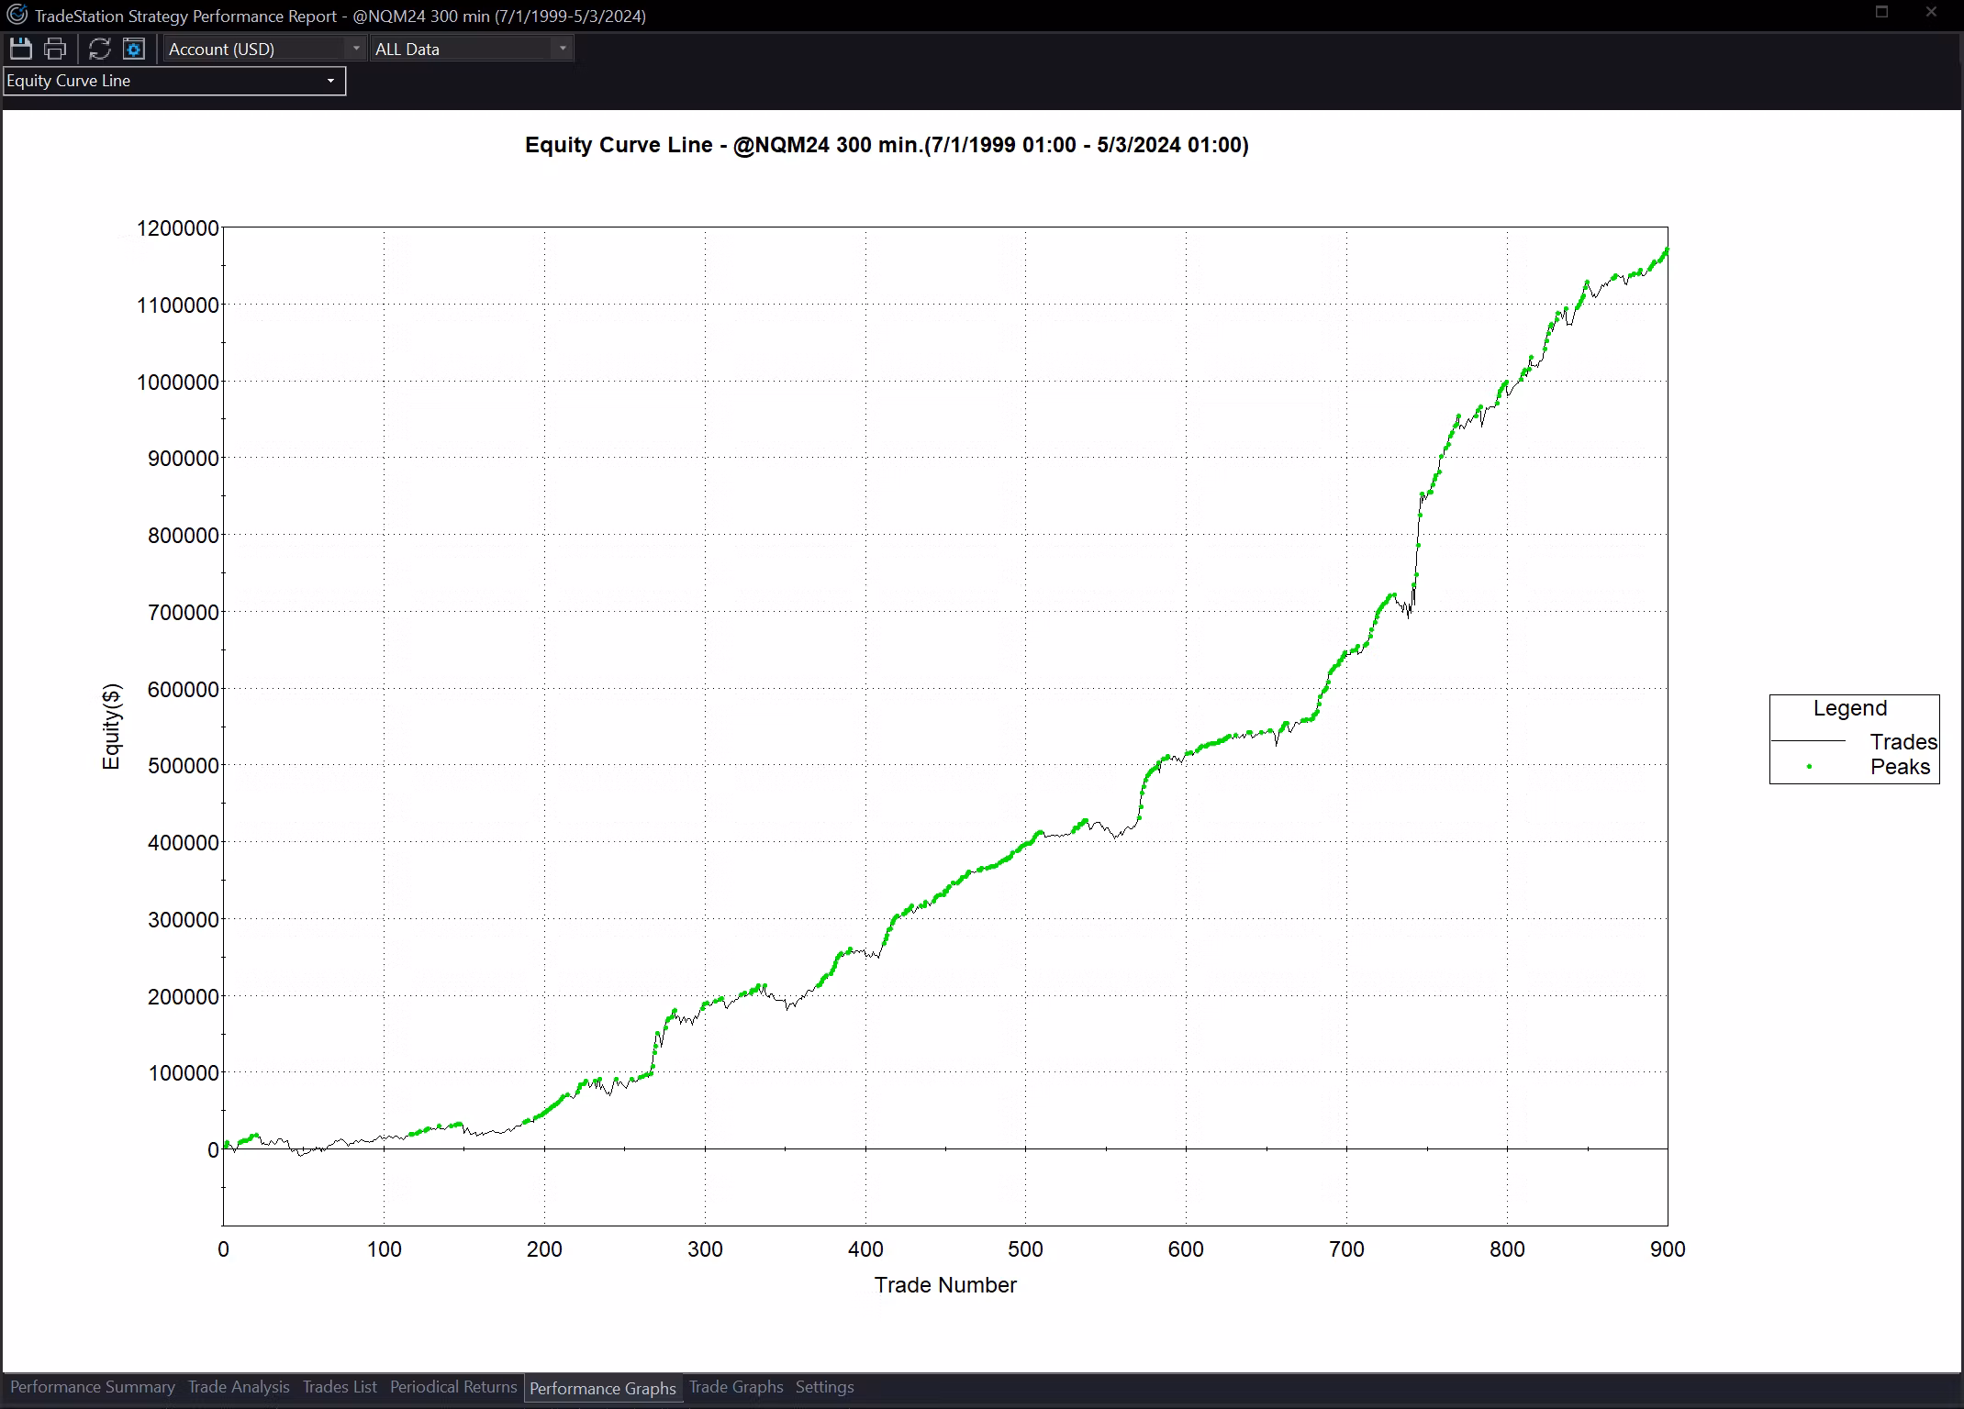
Task: Open the Account (USD) currency dropdown
Action: click(x=264, y=49)
